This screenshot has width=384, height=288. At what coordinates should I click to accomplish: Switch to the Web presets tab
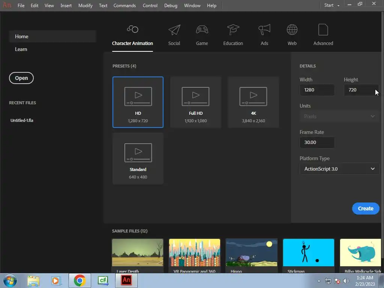tap(292, 36)
